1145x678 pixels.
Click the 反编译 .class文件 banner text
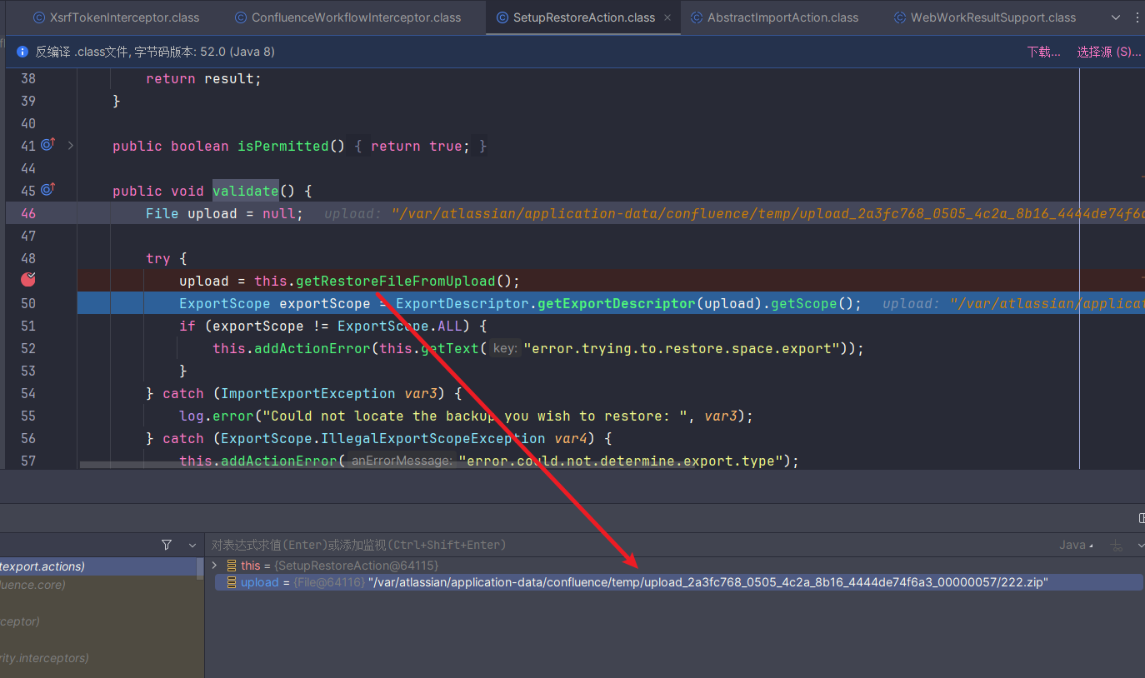155,52
